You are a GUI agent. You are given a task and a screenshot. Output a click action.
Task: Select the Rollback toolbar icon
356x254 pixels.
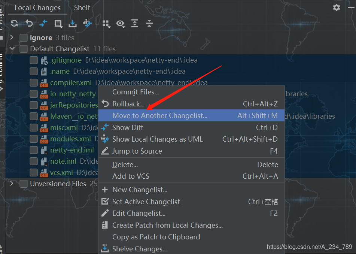(29, 23)
